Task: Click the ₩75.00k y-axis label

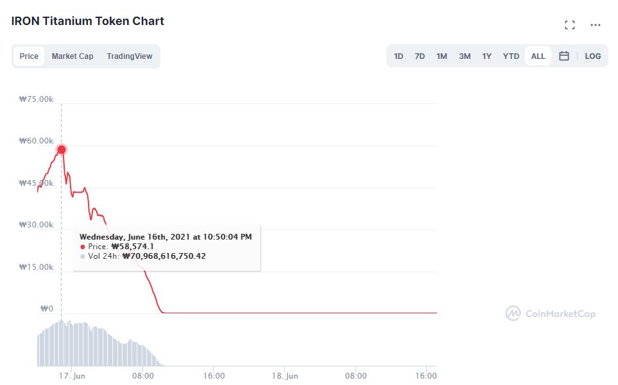Action: 37,99
